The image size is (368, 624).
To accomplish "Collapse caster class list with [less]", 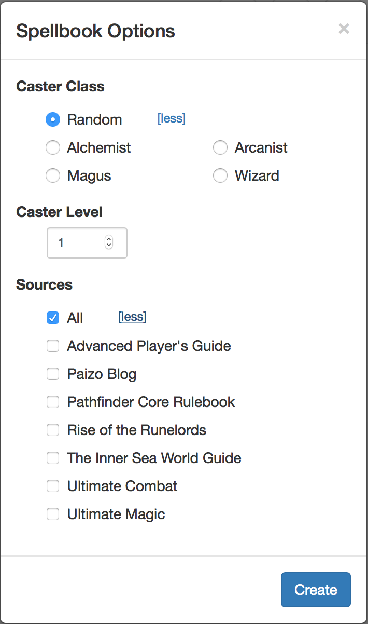I will (x=171, y=119).
